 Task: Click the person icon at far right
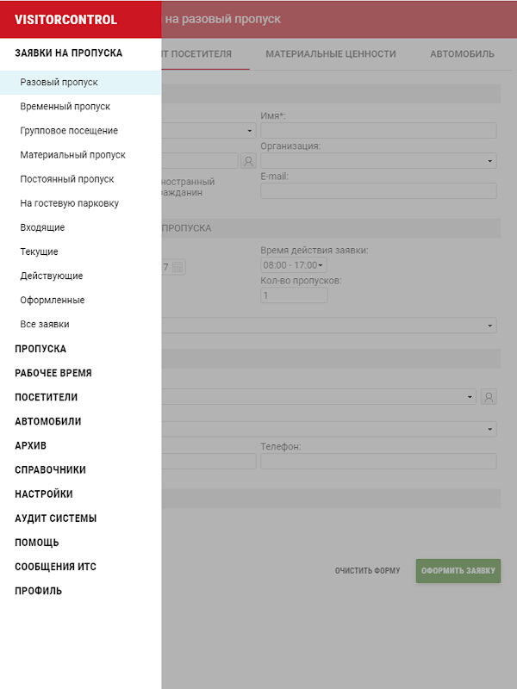click(x=489, y=397)
